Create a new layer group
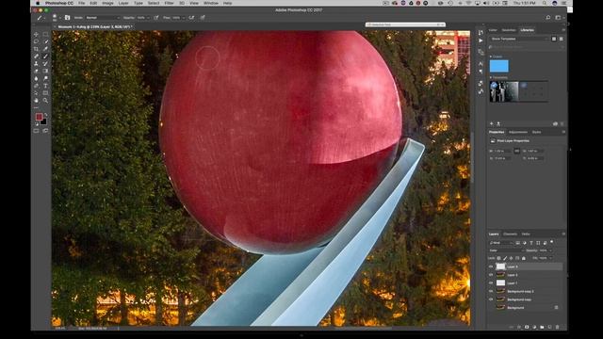The image size is (603, 339). coord(542,327)
